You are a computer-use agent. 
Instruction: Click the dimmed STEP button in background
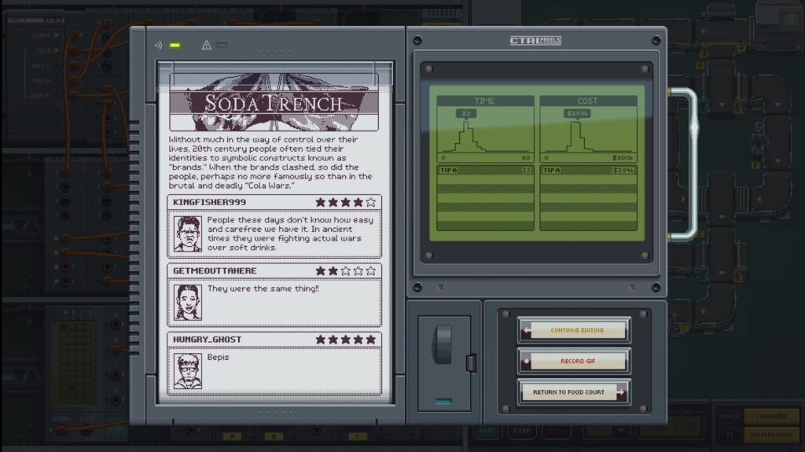click(x=522, y=431)
